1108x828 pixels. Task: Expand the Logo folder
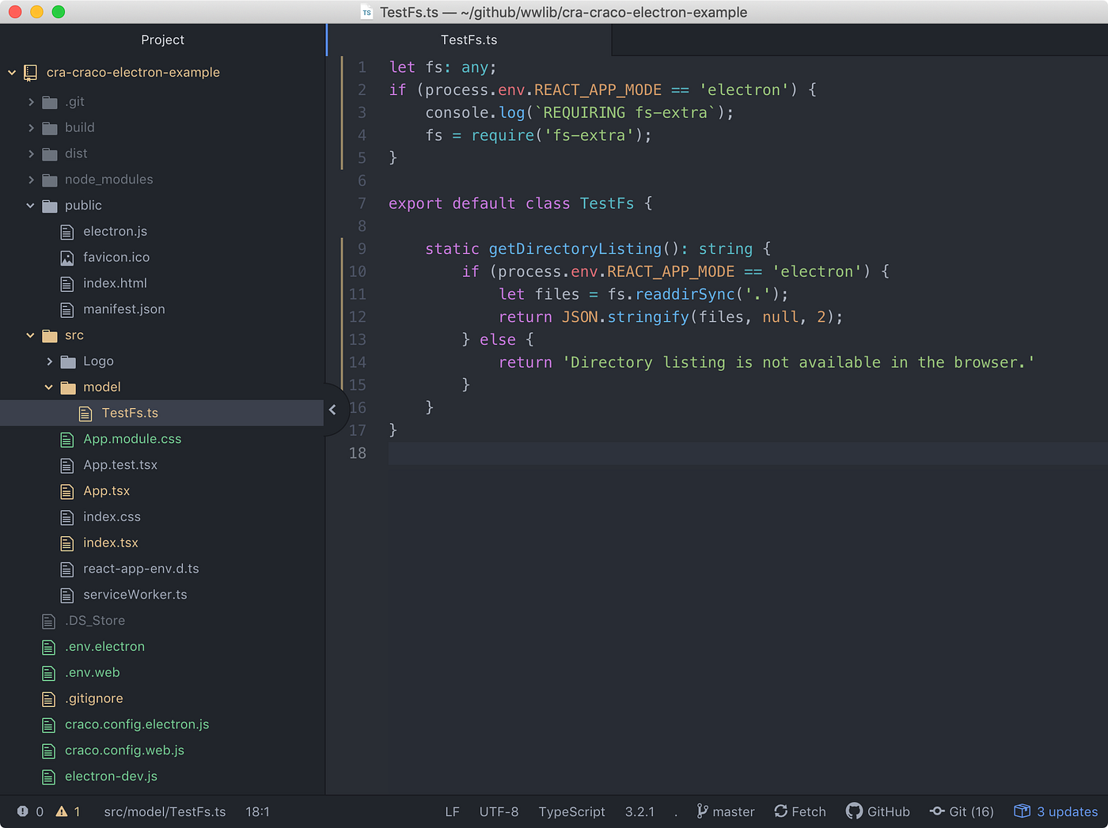pos(49,361)
